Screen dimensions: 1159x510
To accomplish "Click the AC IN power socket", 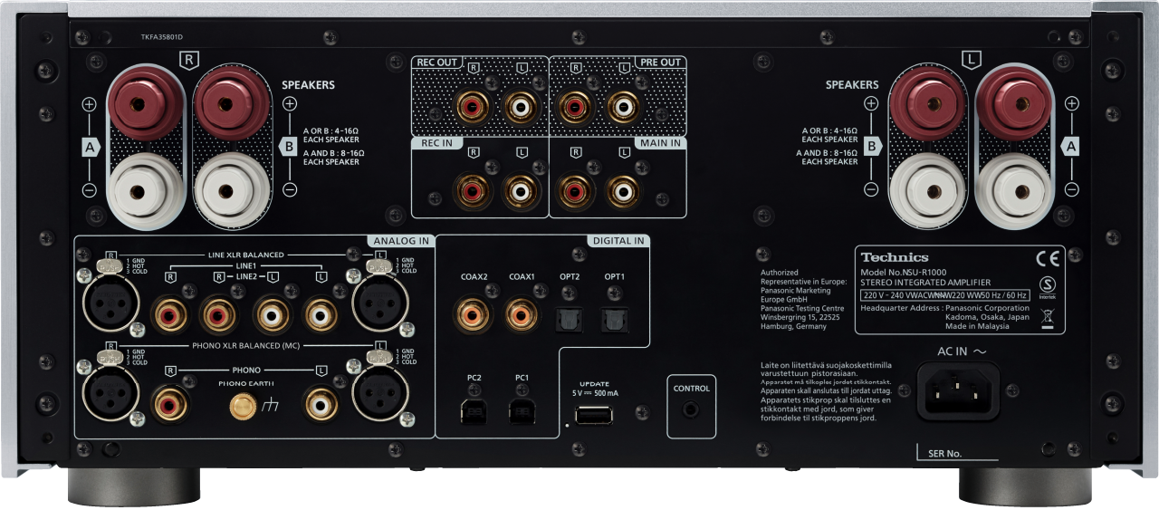I will click(x=958, y=391).
